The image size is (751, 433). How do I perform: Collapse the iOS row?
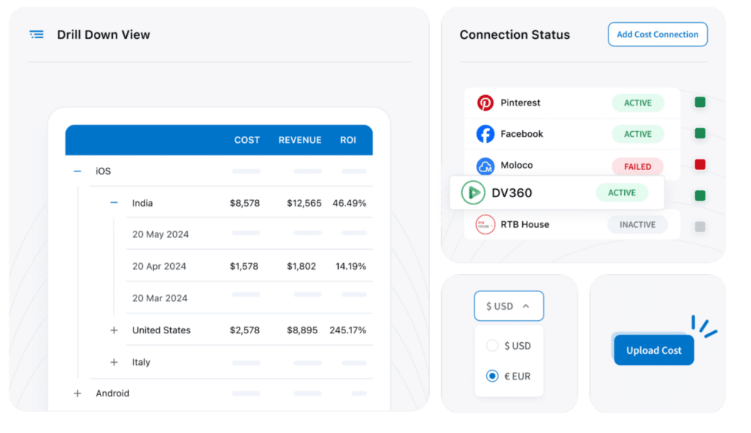click(x=76, y=171)
